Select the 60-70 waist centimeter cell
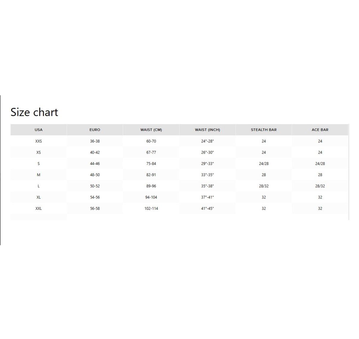This screenshot has height=339, width=359. coord(151,141)
